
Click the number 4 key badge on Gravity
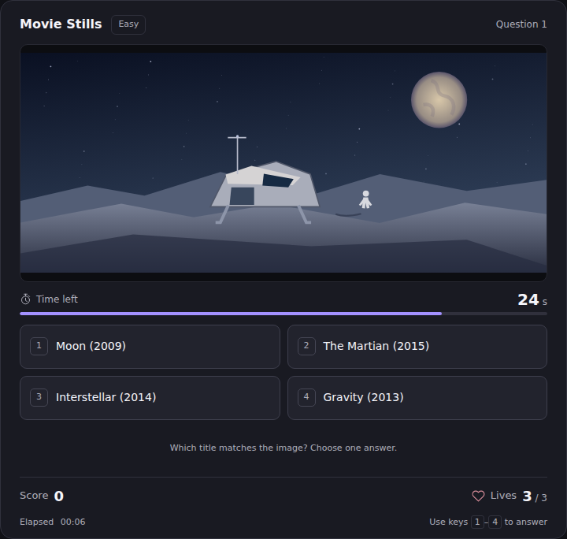306,398
